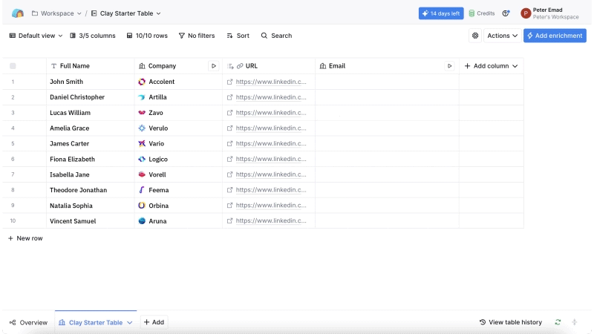Image resolution: width=594 pixels, height=334 pixels.
Task: Click the Feema company logo icon
Action: 142,190
